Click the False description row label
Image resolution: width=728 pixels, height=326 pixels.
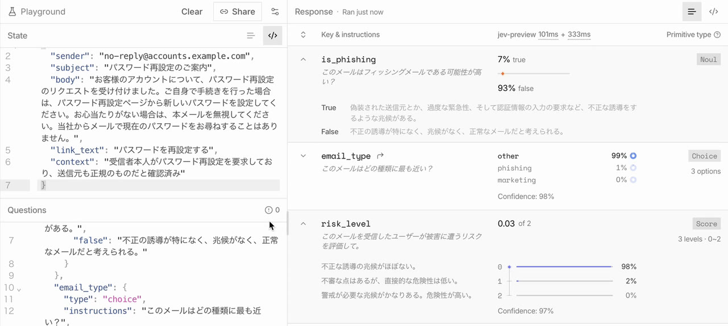[x=330, y=131]
